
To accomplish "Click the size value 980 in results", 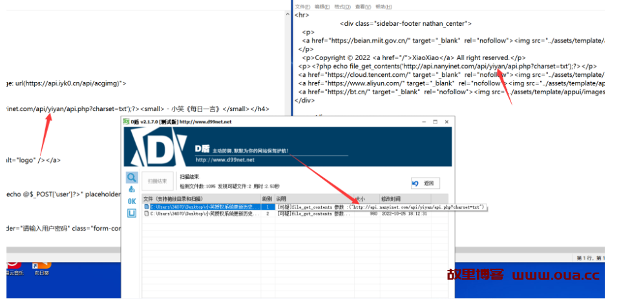I will (x=373, y=214).
